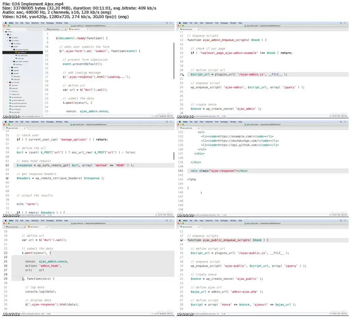
Task: Expand ajax-public-example folder chevron in tree
Action: tap(12, 61)
